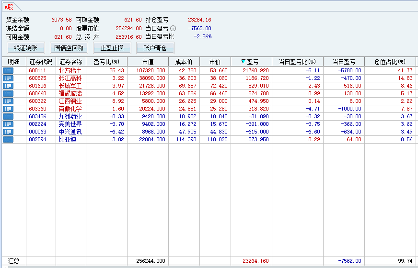Click the 账户清仓 button
The height and width of the screenshot is (268, 418).
155,48
